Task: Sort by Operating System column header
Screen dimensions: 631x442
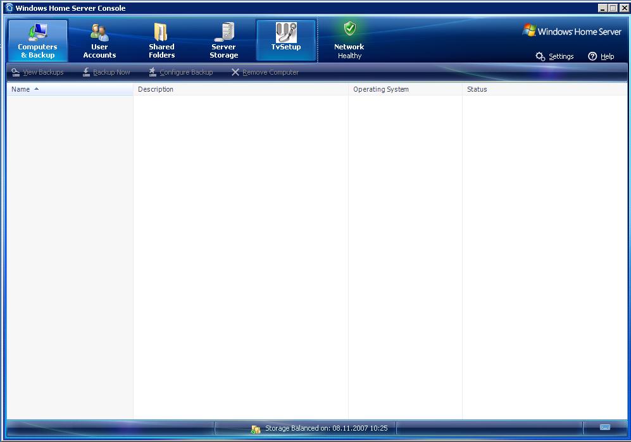Action: click(405, 89)
